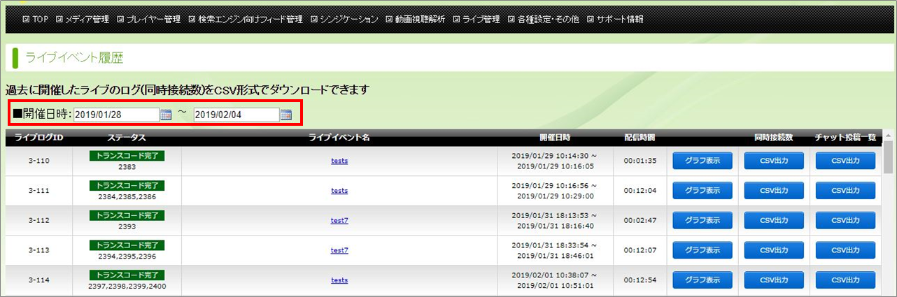Click the table scrollbar up arrow

(888, 136)
